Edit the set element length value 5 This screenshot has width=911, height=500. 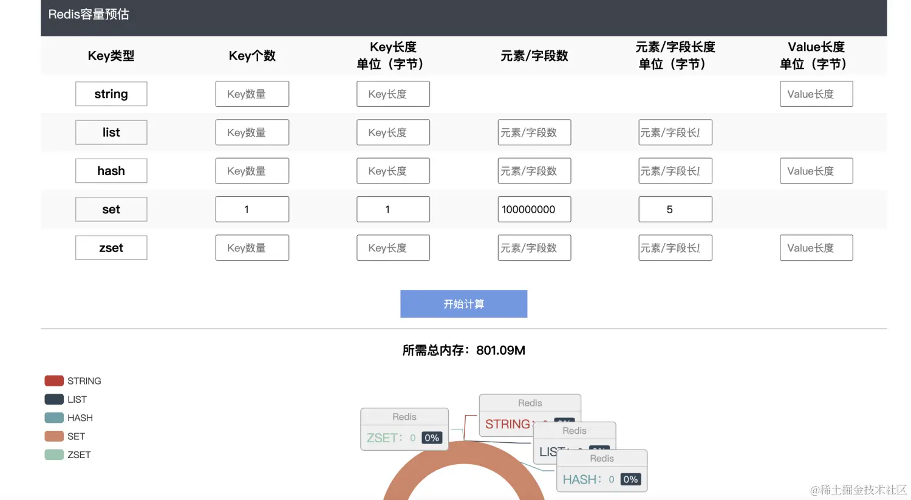pyautogui.click(x=675, y=210)
